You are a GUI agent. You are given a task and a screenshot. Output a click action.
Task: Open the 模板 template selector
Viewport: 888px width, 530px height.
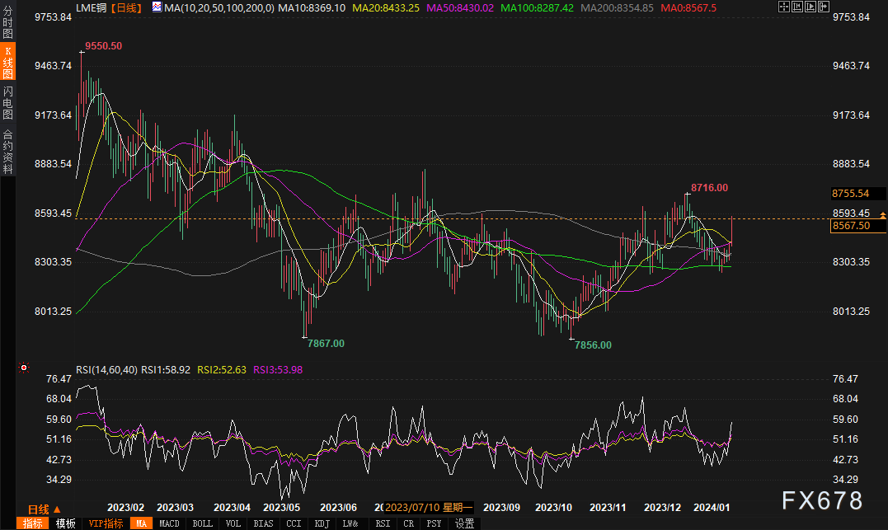66,523
